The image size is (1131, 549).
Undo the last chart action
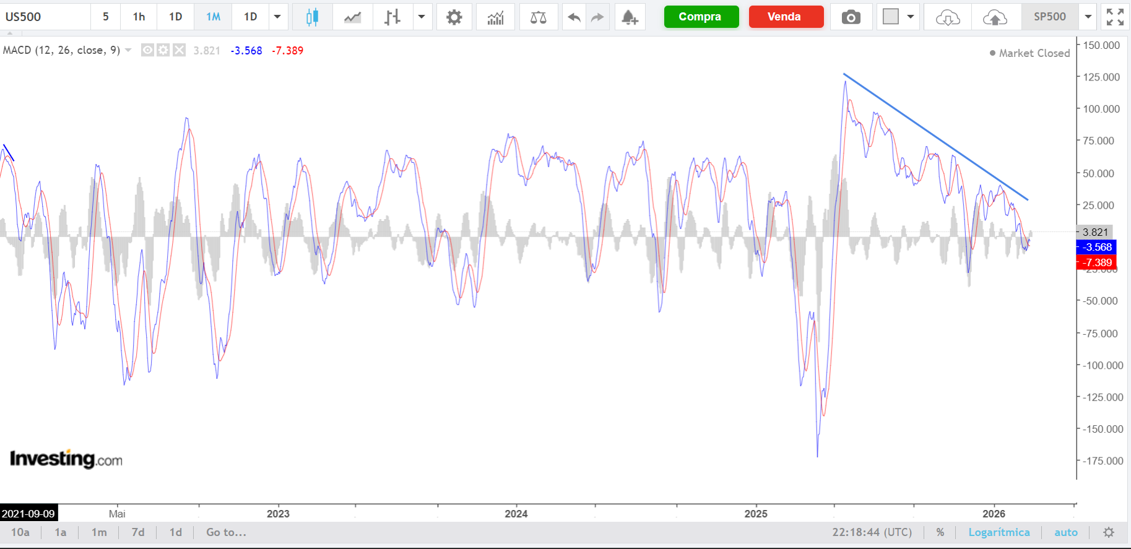click(x=574, y=17)
